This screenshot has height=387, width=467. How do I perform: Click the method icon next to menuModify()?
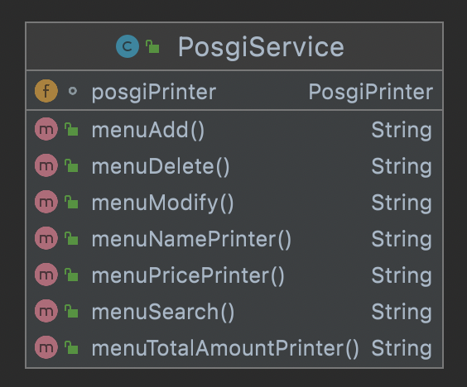46,202
